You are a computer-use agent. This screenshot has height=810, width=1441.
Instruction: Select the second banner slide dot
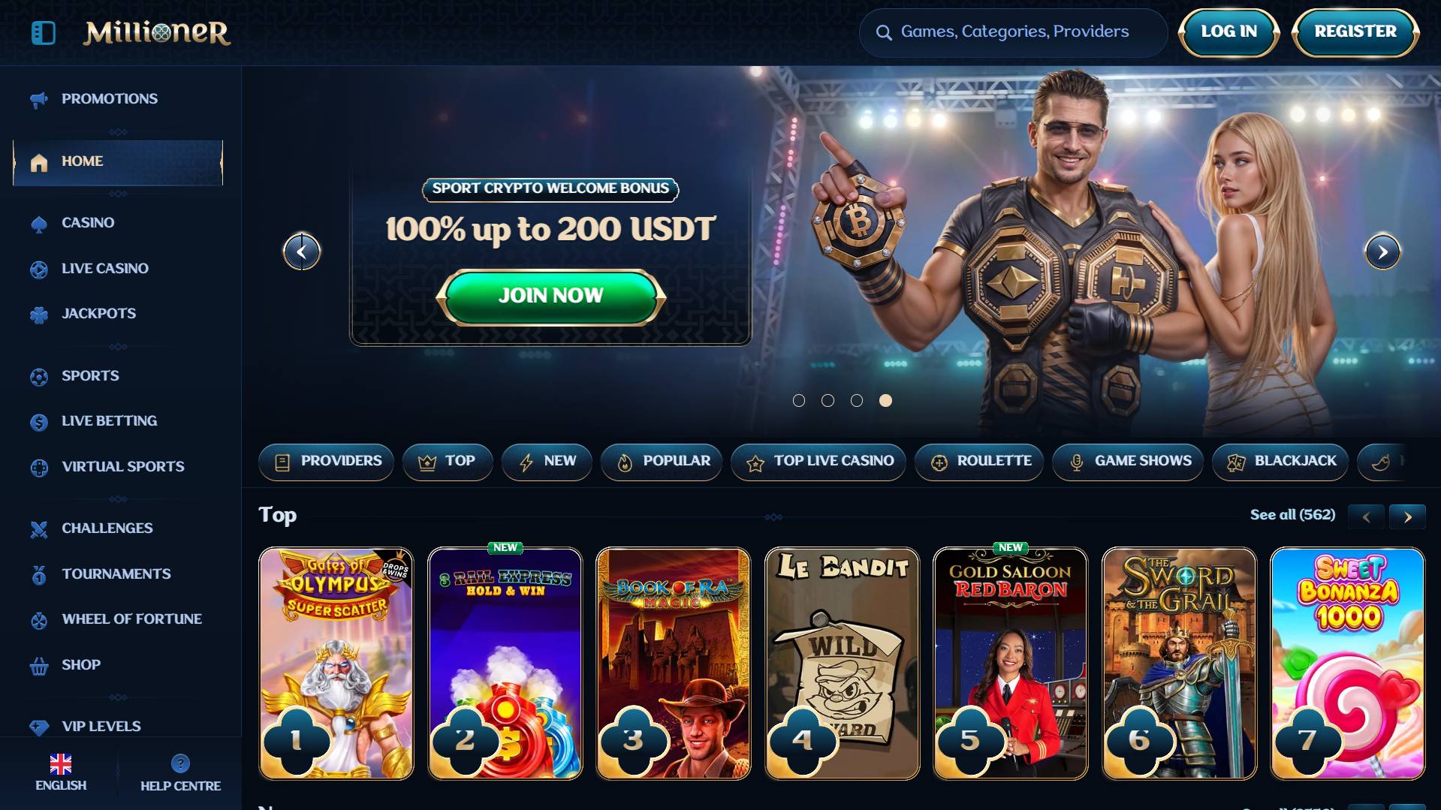(x=828, y=401)
